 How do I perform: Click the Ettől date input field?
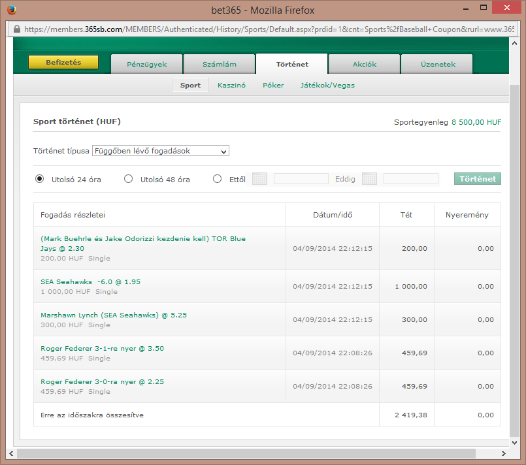point(301,179)
